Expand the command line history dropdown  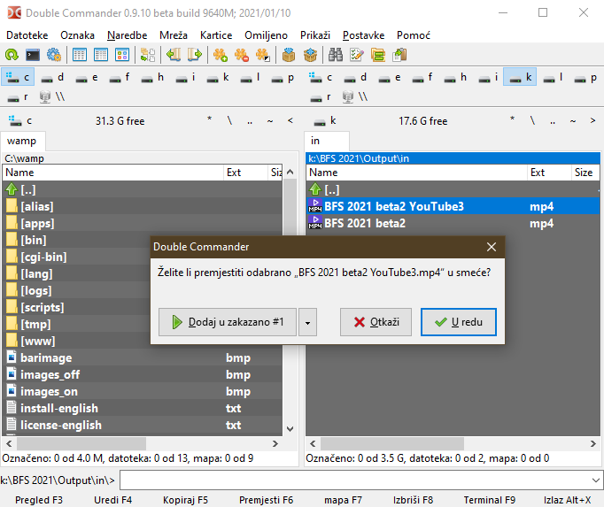[x=595, y=480]
